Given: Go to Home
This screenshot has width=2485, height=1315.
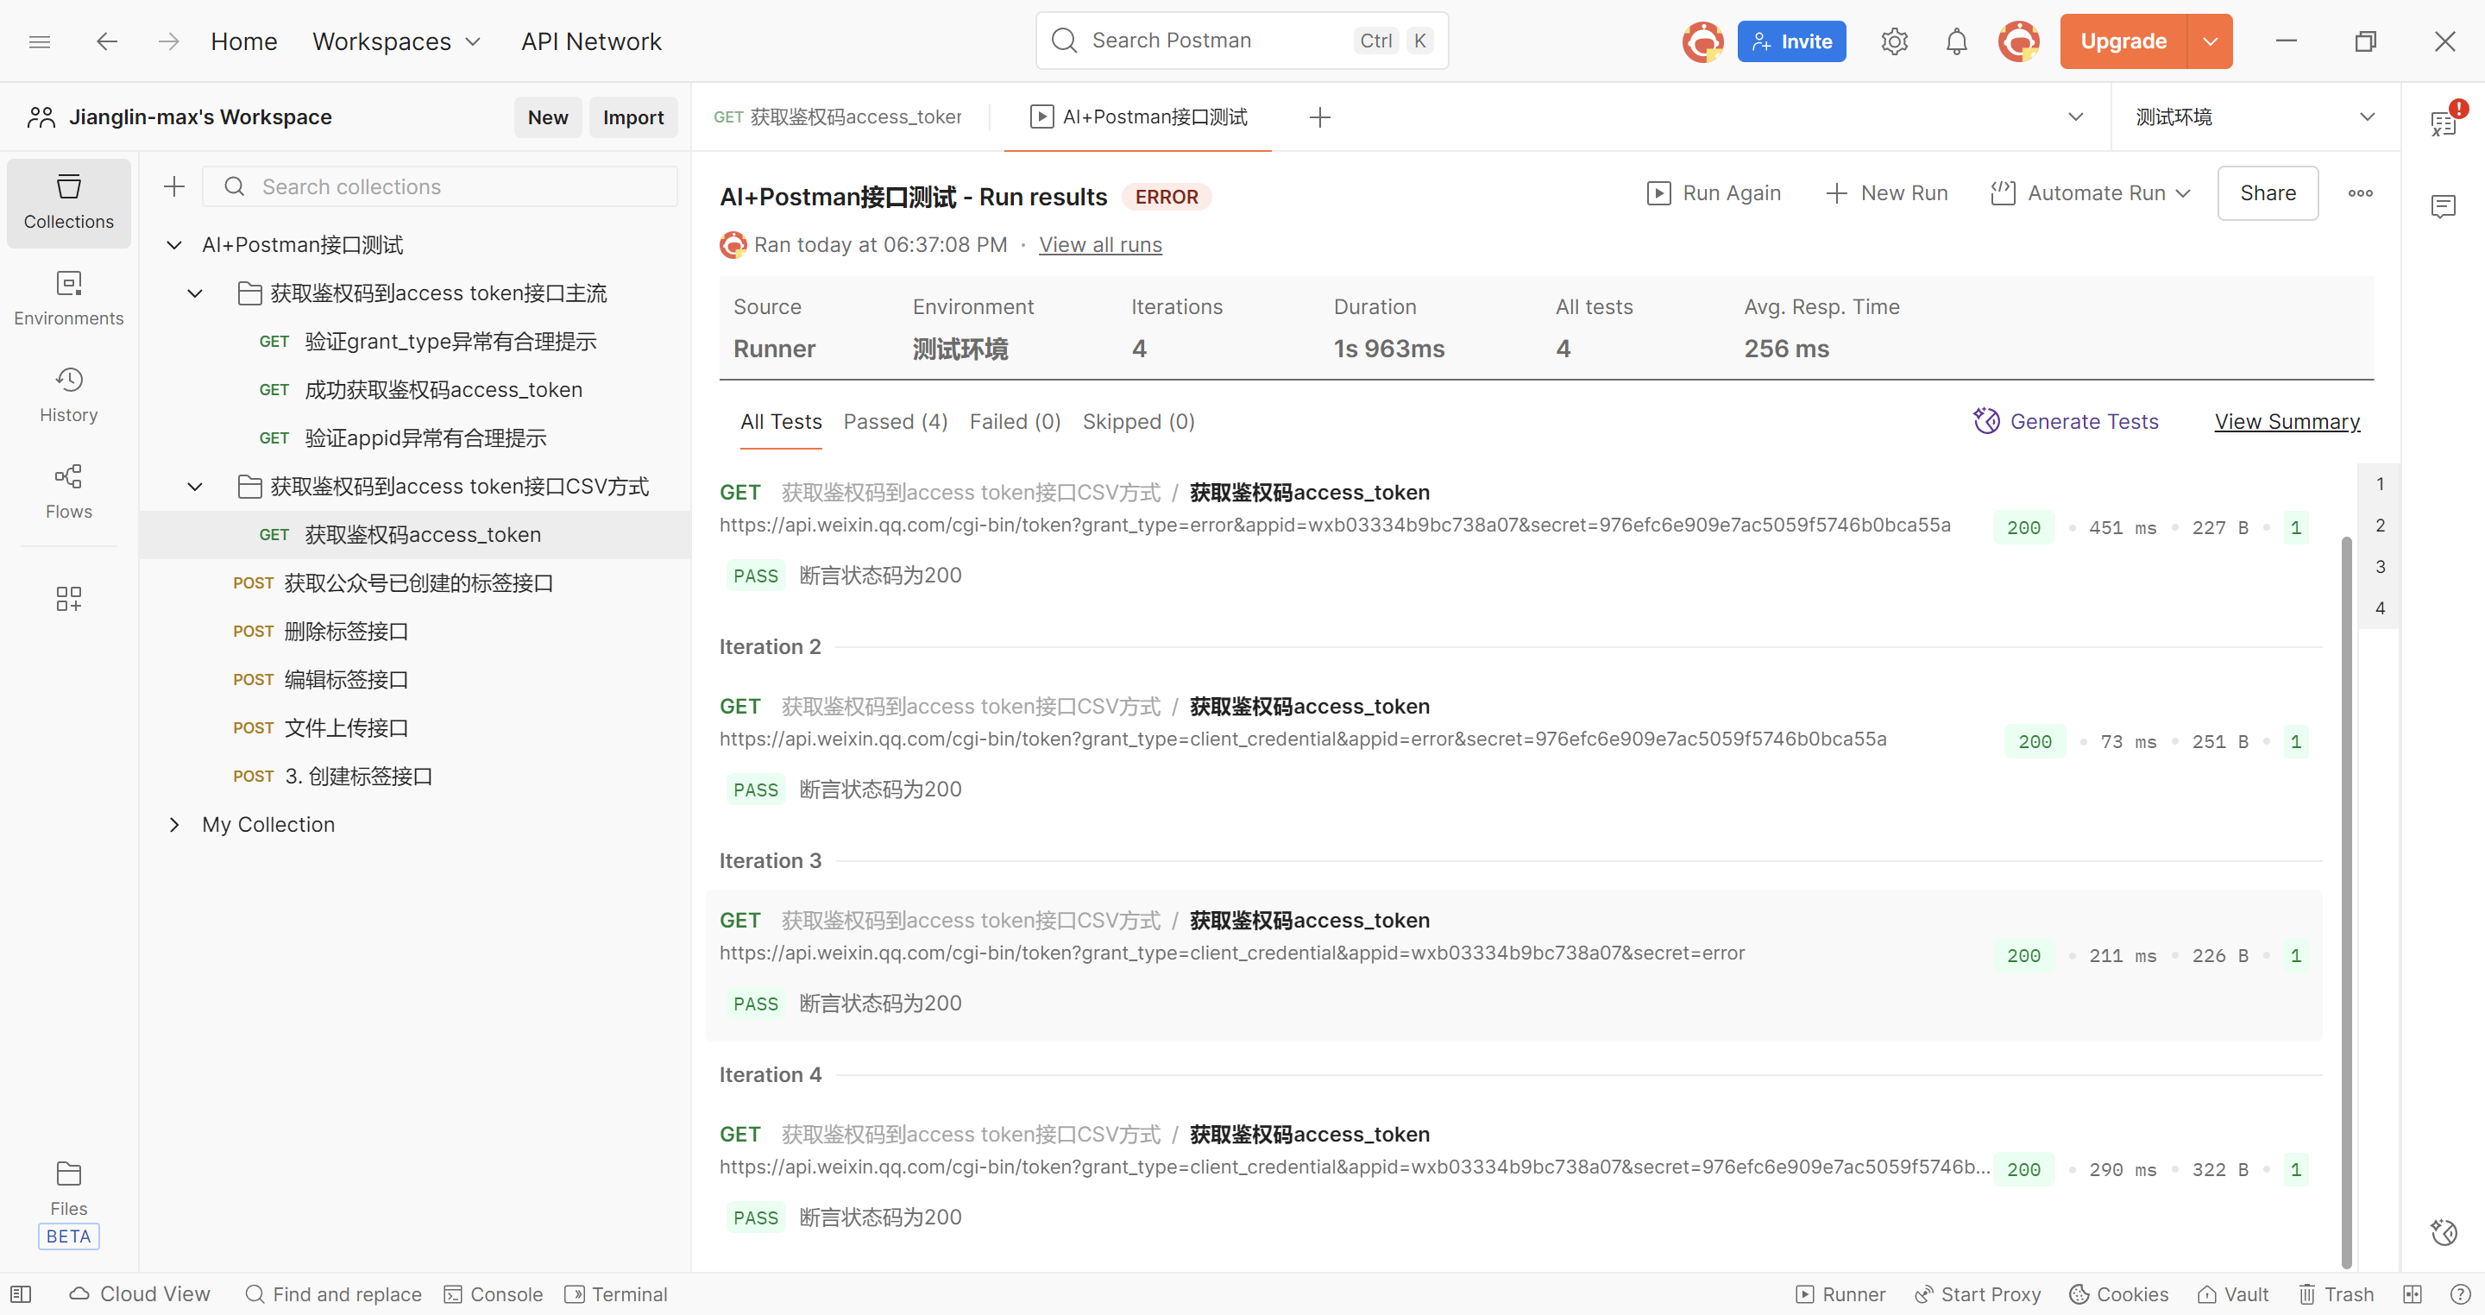Looking at the screenshot, I should (x=244, y=41).
